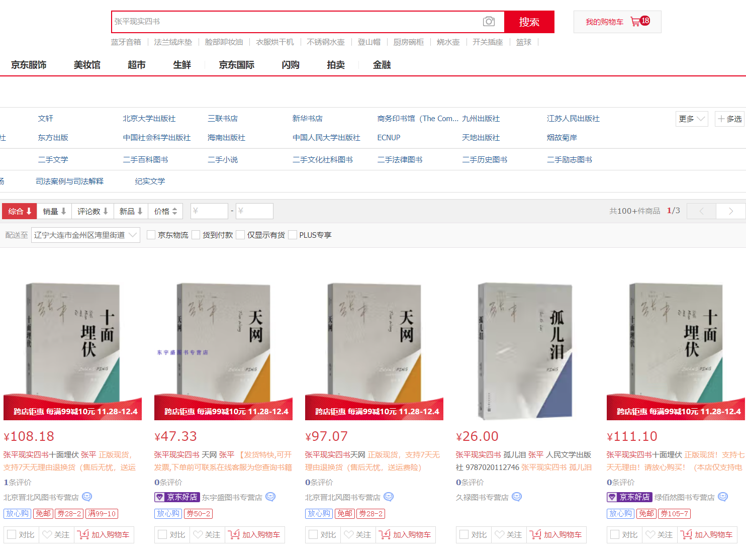This screenshot has width=746, height=560.
Task: Open 我的购物车 button
Action: click(617, 22)
